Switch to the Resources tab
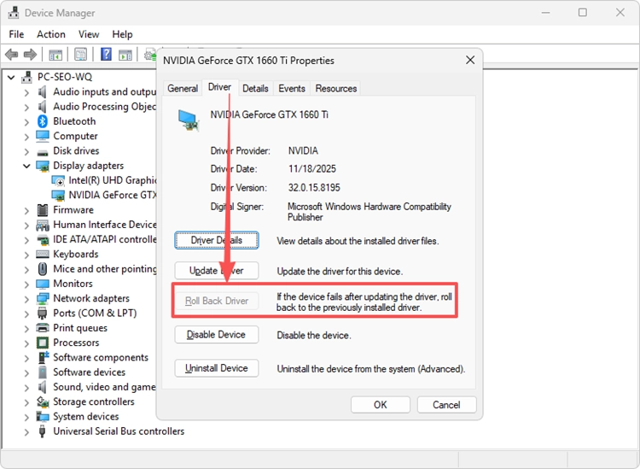Viewport: 640px width, 469px height. pos(336,88)
